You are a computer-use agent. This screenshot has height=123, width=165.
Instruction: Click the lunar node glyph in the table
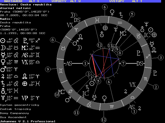pos(25,76)
